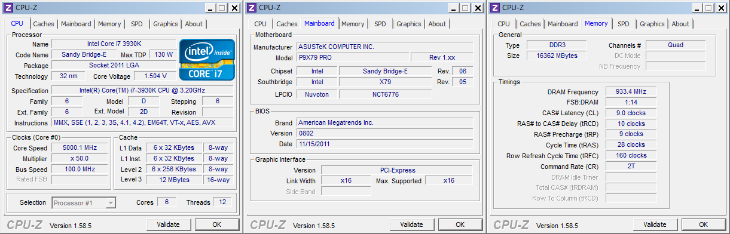The image size is (730, 234).
Task: Click the BIOS Brand American Megatrends Inc.
Action: click(384, 122)
